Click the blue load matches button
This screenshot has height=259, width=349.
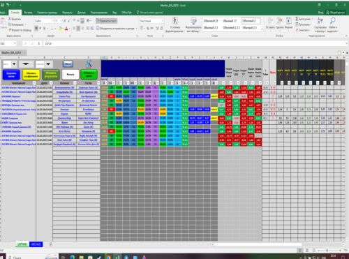point(11,75)
